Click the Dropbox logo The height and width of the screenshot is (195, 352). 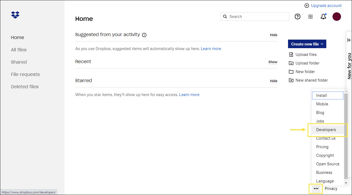pos(15,15)
